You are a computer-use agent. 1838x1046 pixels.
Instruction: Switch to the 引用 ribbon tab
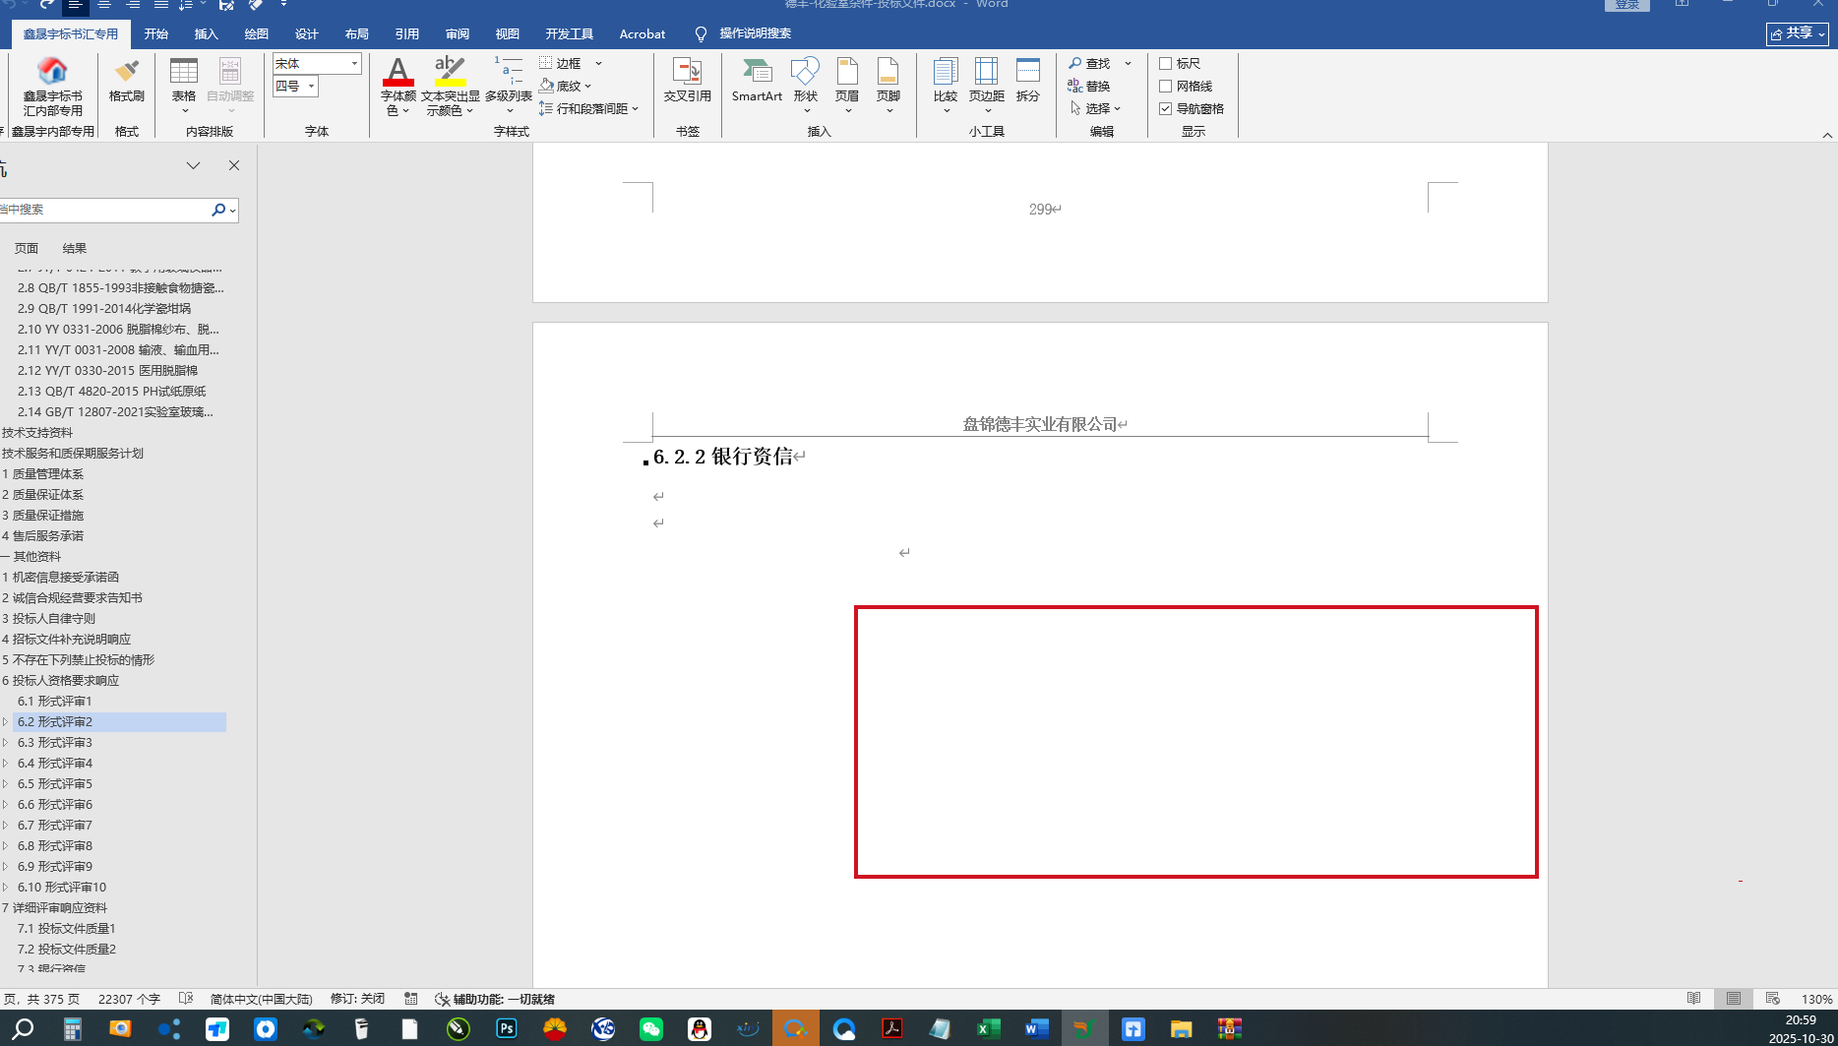[407, 33]
